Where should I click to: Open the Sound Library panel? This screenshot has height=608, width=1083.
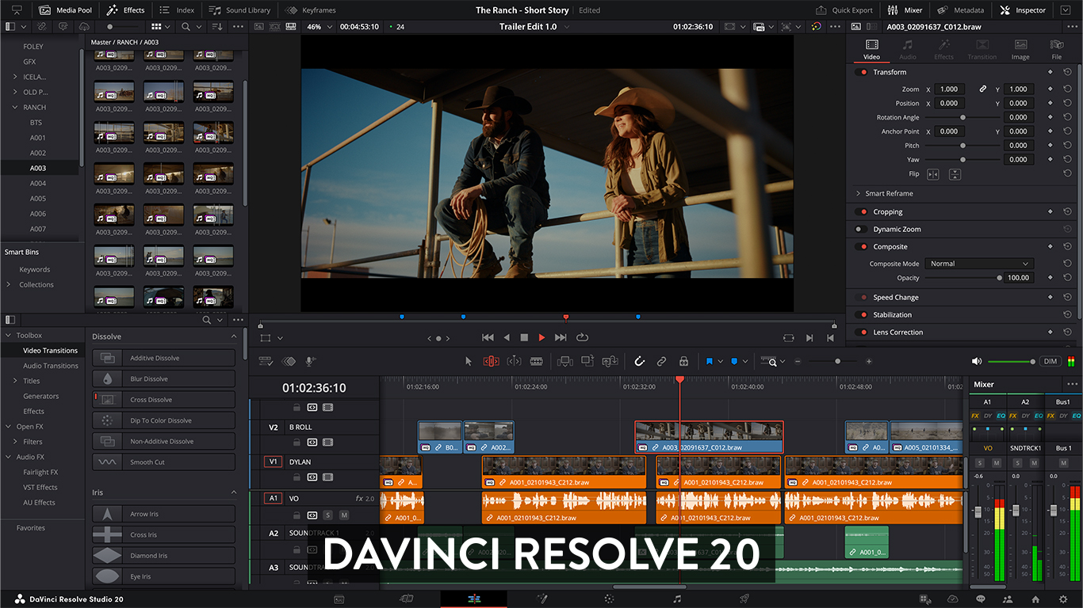point(240,10)
